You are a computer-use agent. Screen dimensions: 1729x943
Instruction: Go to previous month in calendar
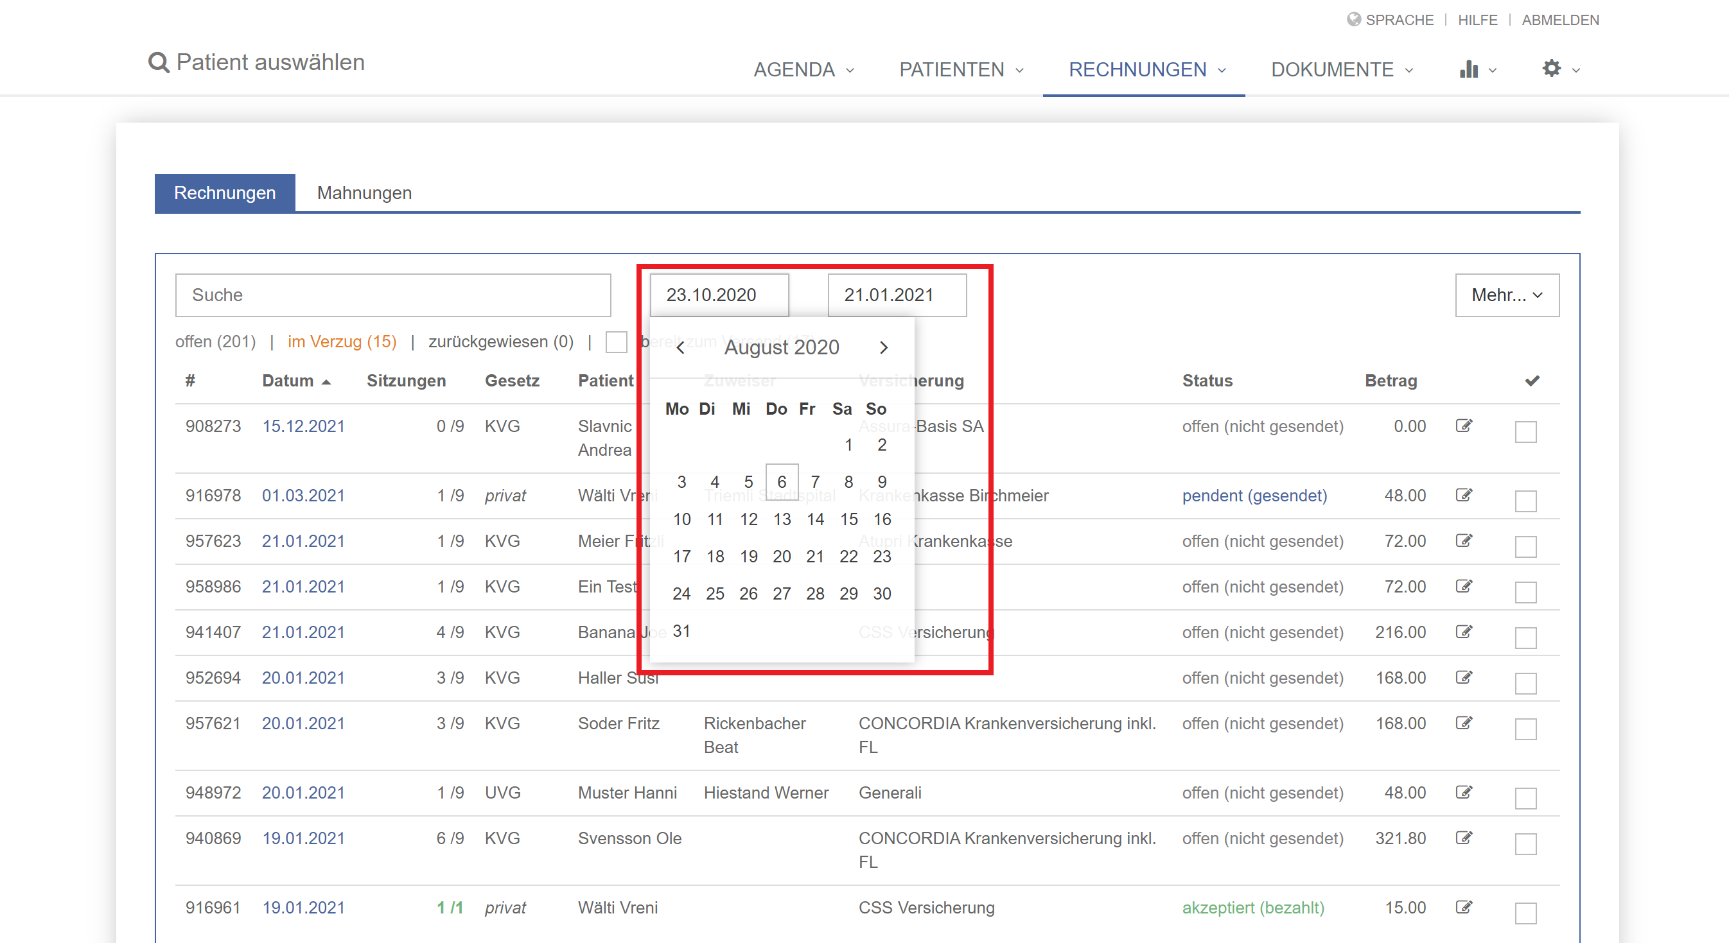click(x=681, y=347)
